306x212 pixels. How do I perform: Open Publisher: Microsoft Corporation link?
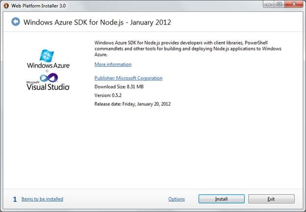pos(128,78)
